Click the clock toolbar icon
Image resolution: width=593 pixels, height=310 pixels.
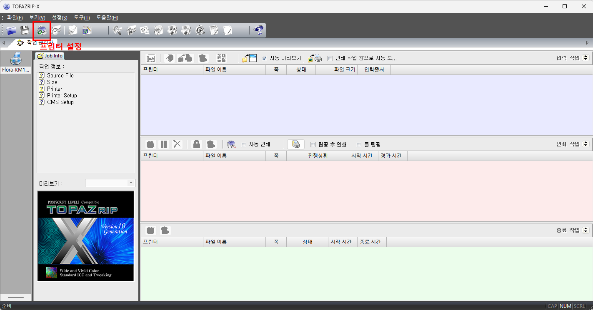pyautogui.click(x=56, y=30)
